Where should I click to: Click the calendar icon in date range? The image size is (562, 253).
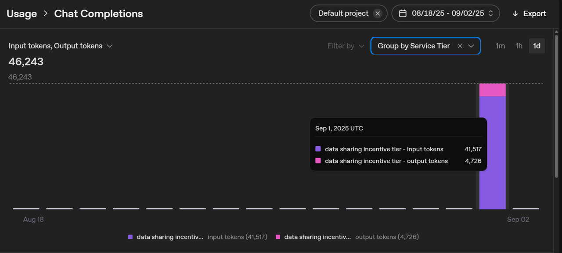pos(403,14)
